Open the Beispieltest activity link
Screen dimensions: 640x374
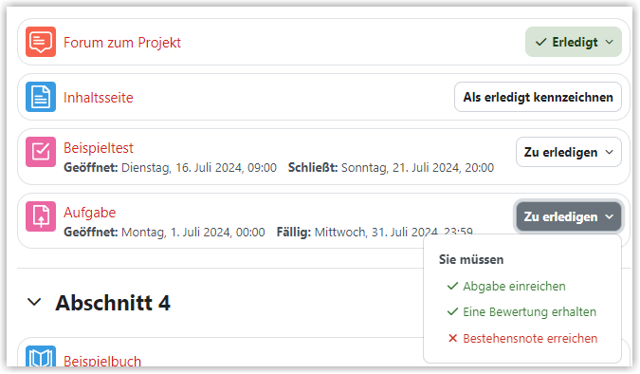[99, 147]
